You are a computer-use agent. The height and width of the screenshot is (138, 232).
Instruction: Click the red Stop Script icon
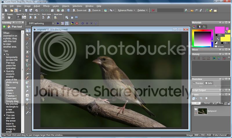[x=77, y=23]
